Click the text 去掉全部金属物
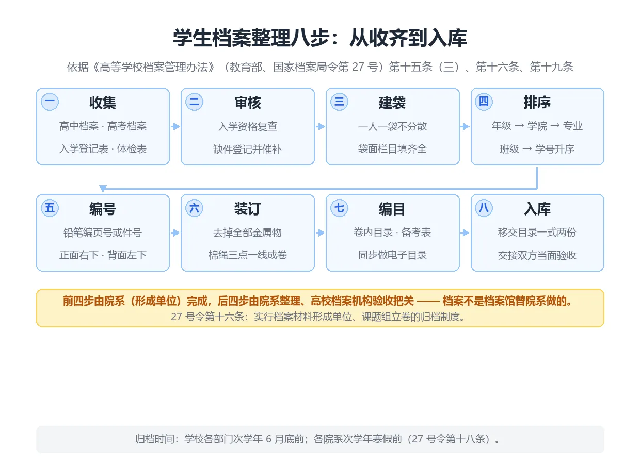This screenshot has height=464, width=640. 248,233
